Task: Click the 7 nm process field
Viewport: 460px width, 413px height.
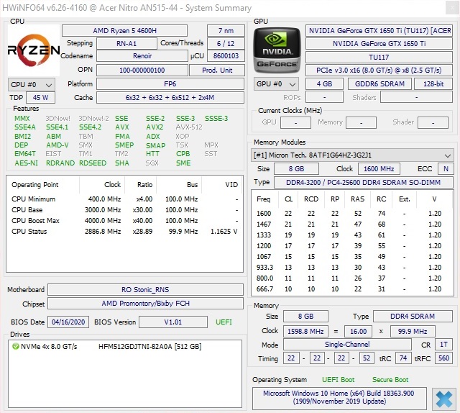Action: (x=226, y=30)
